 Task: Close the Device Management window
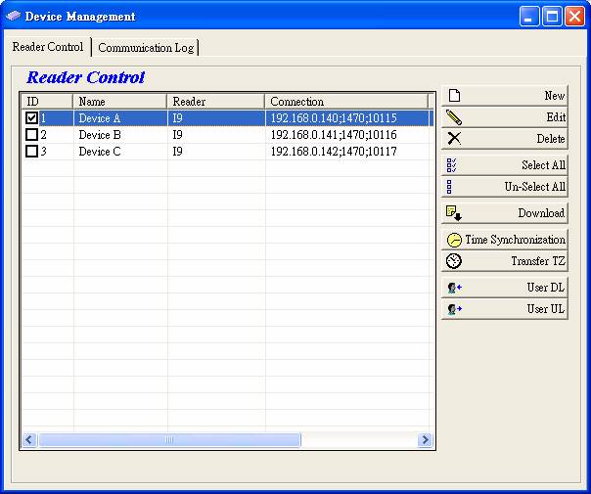pos(574,17)
